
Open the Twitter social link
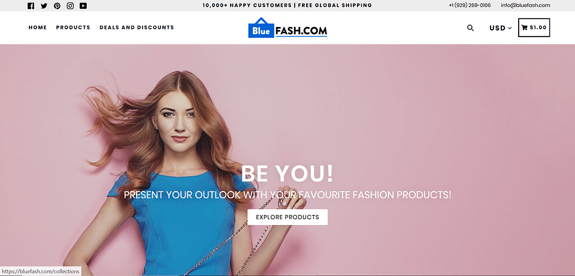point(44,6)
